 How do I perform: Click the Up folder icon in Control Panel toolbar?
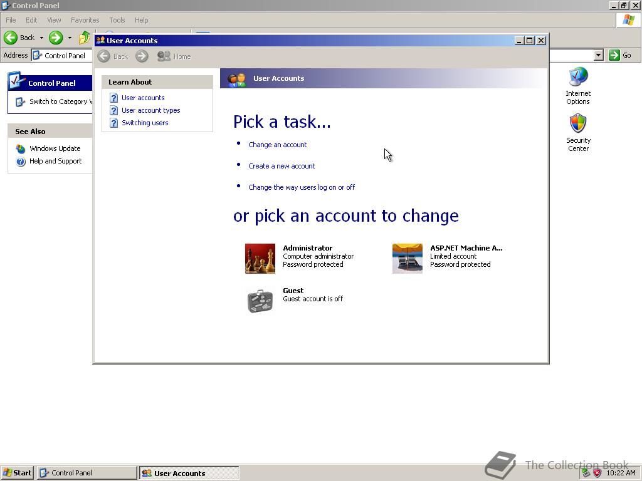point(85,38)
